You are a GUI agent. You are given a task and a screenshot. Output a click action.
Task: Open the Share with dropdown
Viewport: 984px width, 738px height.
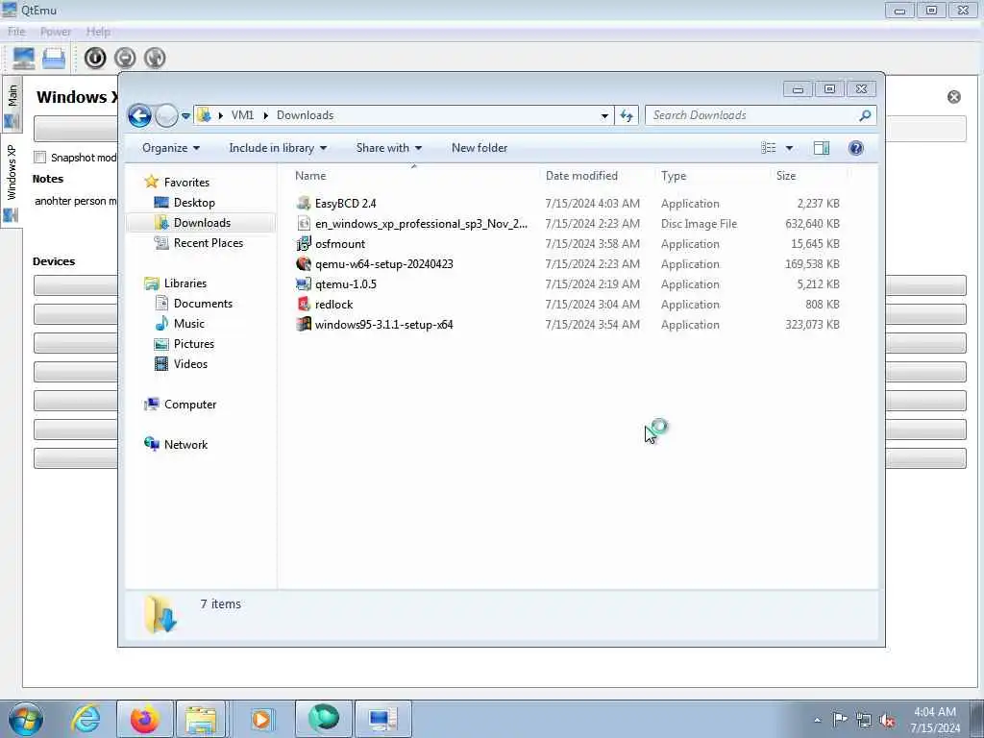click(389, 148)
